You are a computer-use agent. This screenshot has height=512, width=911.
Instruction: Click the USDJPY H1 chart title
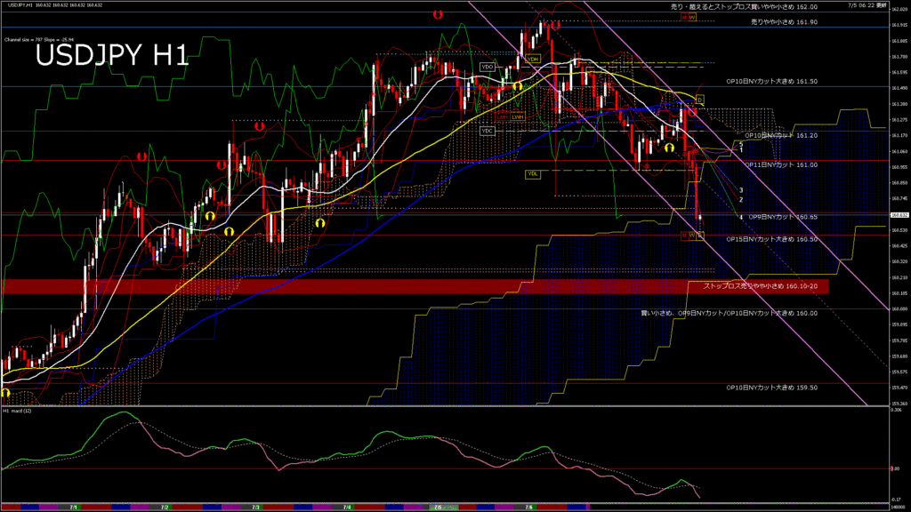tap(111, 56)
